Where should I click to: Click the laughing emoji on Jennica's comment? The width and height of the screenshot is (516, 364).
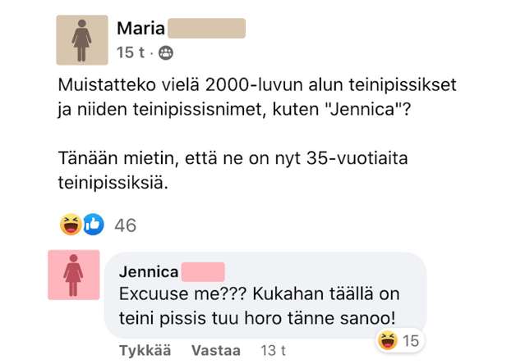pyautogui.click(x=385, y=339)
